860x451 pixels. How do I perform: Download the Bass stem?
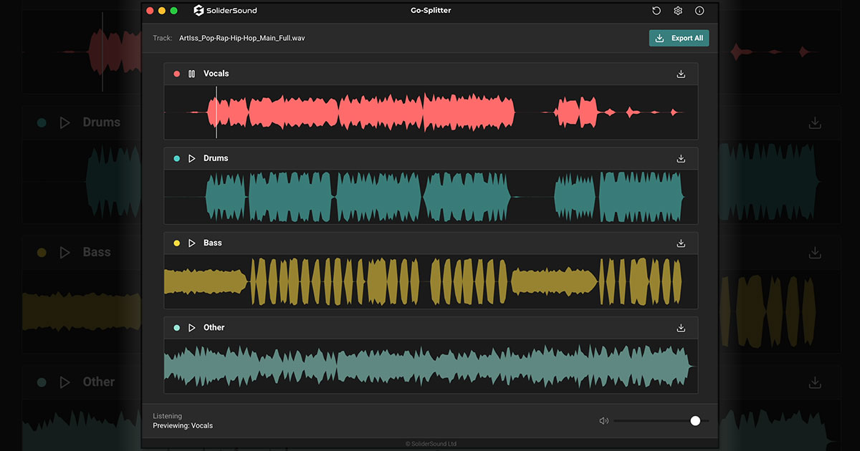681,243
